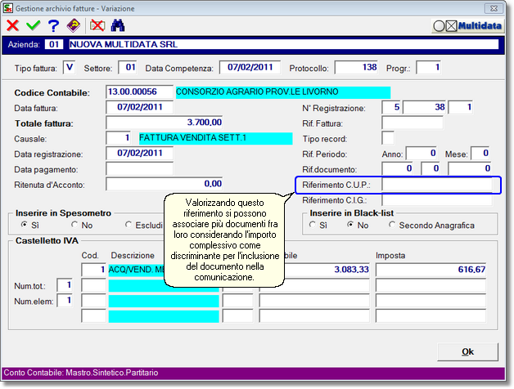The height and width of the screenshot is (389, 514).
Task: Click the Num.tot. field
Action: [x=65, y=285]
